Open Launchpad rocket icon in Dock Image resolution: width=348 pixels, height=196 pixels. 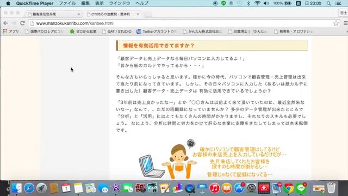click(x=41, y=188)
